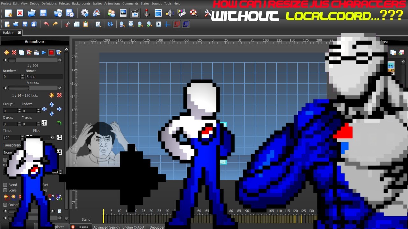
Task: Paste using the clipboard icon
Action: pyautogui.click(x=85, y=24)
